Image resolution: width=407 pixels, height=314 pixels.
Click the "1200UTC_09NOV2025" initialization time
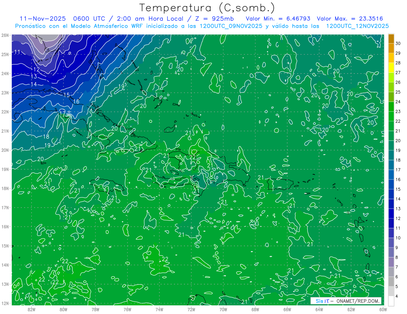[230, 26]
